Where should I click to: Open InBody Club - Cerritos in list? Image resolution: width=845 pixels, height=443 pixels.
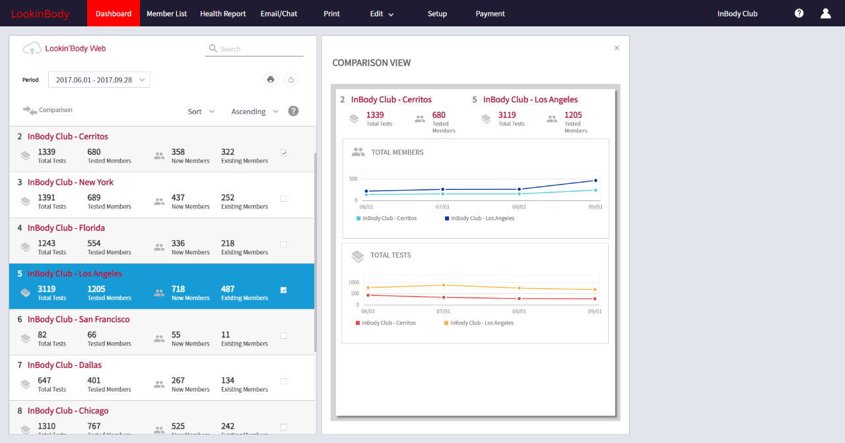tap(68, 136)
